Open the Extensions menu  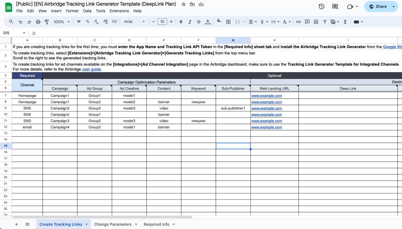pyautogui.click(x=119, y=11)
